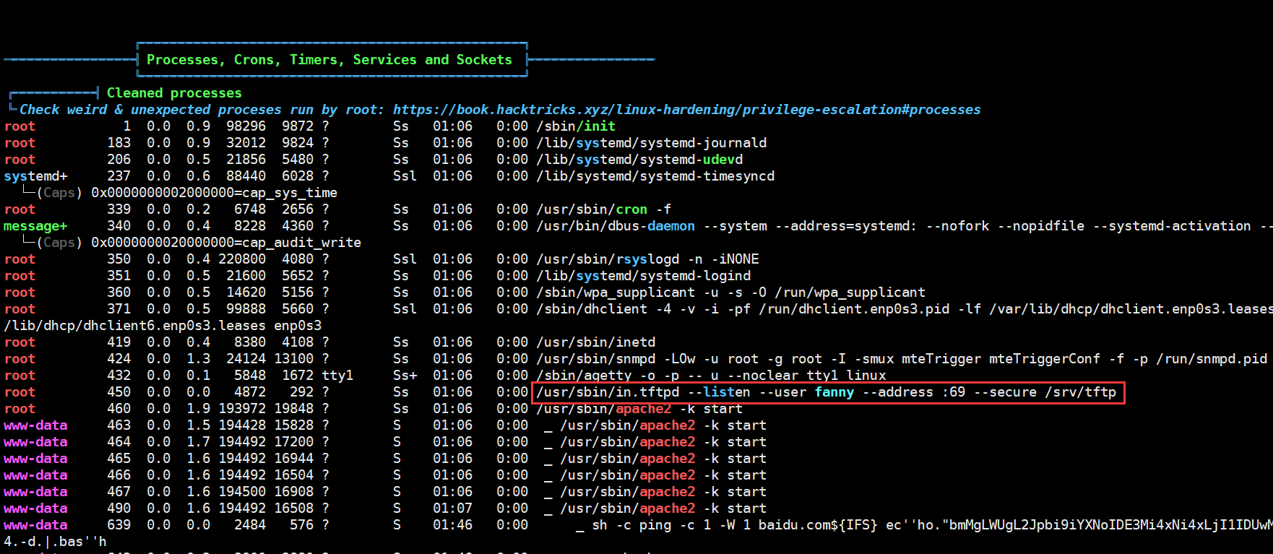Click '/lib/systemd/systemd-udevd' command

(x=639, y=160)
